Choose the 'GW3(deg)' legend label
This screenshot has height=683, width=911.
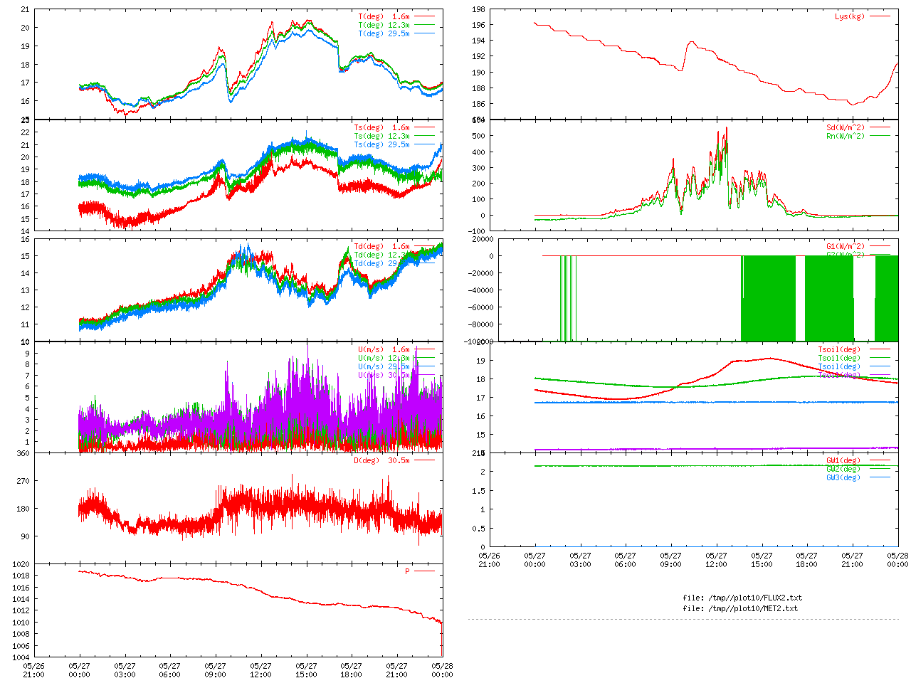pyautogui.click(x=843, y=477)
